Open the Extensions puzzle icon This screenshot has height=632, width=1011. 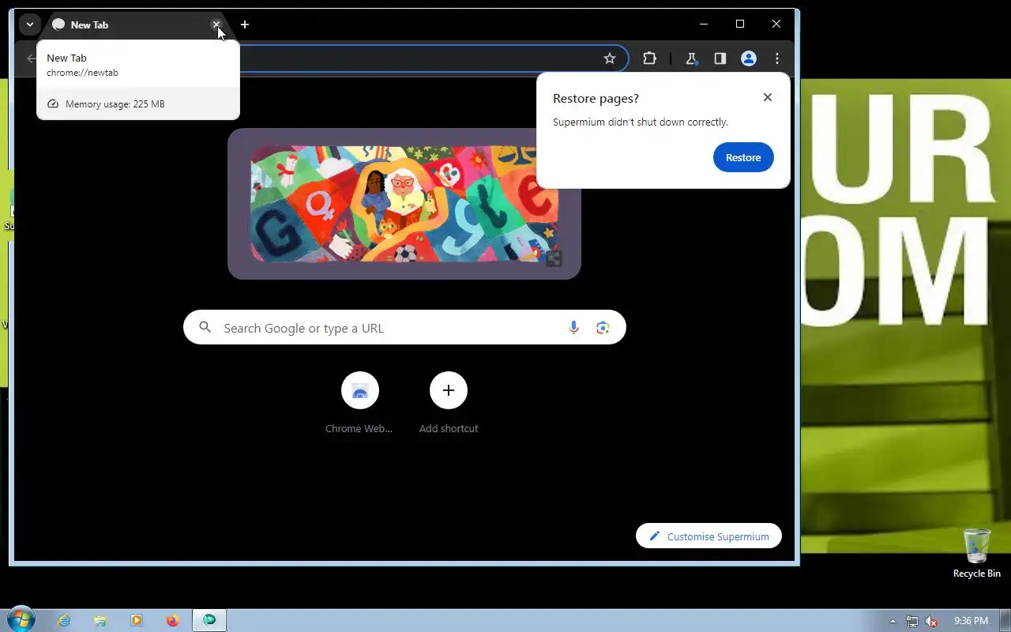click(x=649, y=58)
